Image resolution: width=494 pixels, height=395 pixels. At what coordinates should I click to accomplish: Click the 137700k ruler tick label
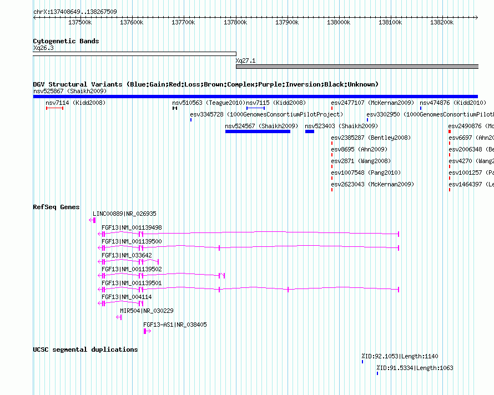(x=183, y=22)
